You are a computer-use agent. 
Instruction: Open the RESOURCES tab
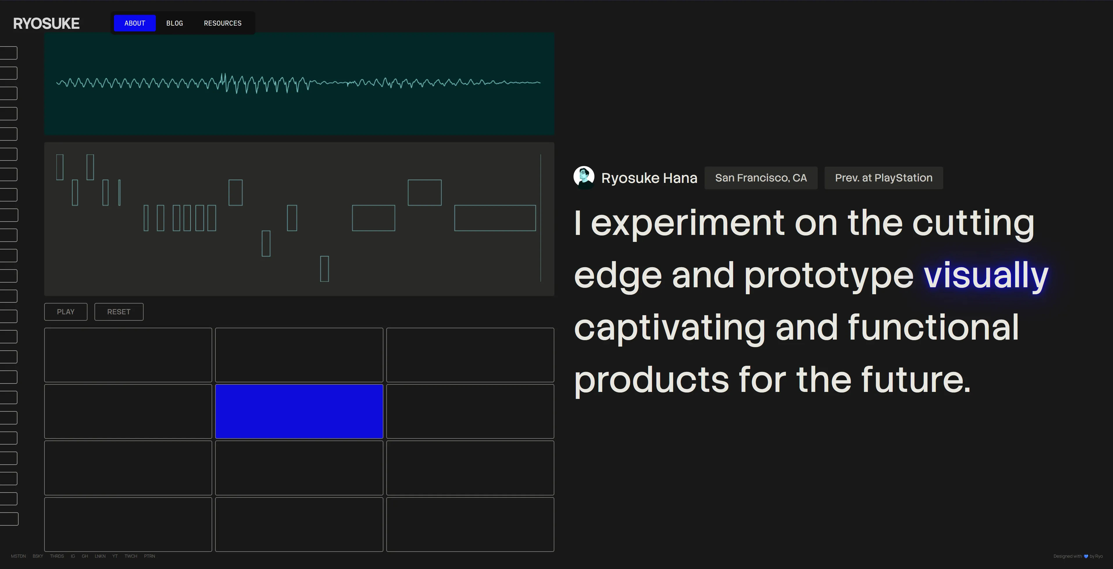(223, 23)
